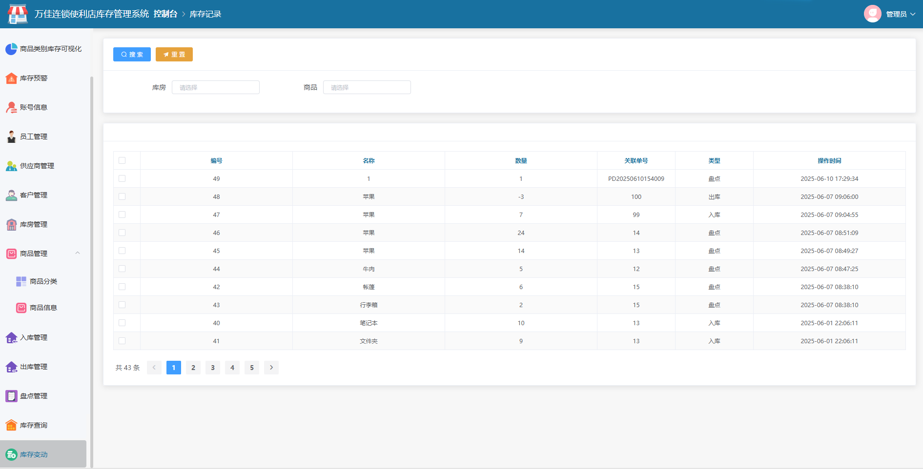Click the 管理员 avatar picture
The height and width of the screenshot is (469, 923).
[x=872, y=14]
